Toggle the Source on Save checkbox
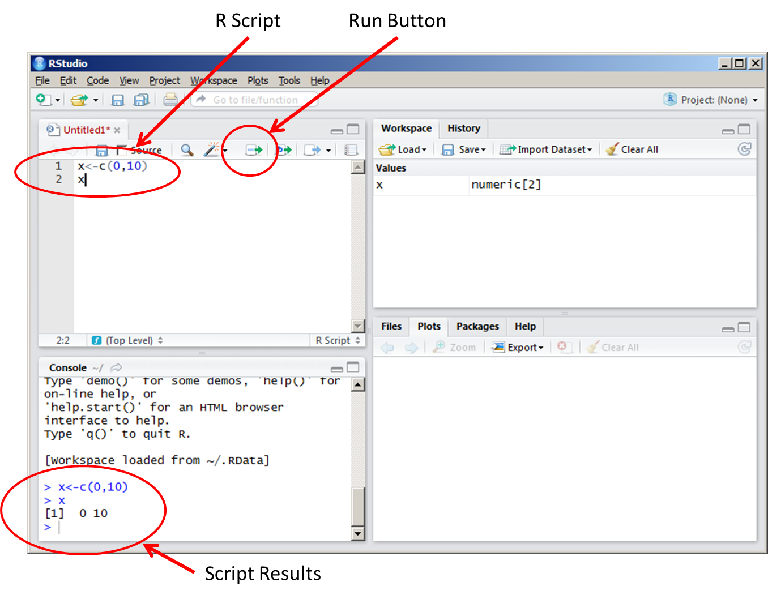Viewport: 768px width, 599px height. [x=121, y=150]
